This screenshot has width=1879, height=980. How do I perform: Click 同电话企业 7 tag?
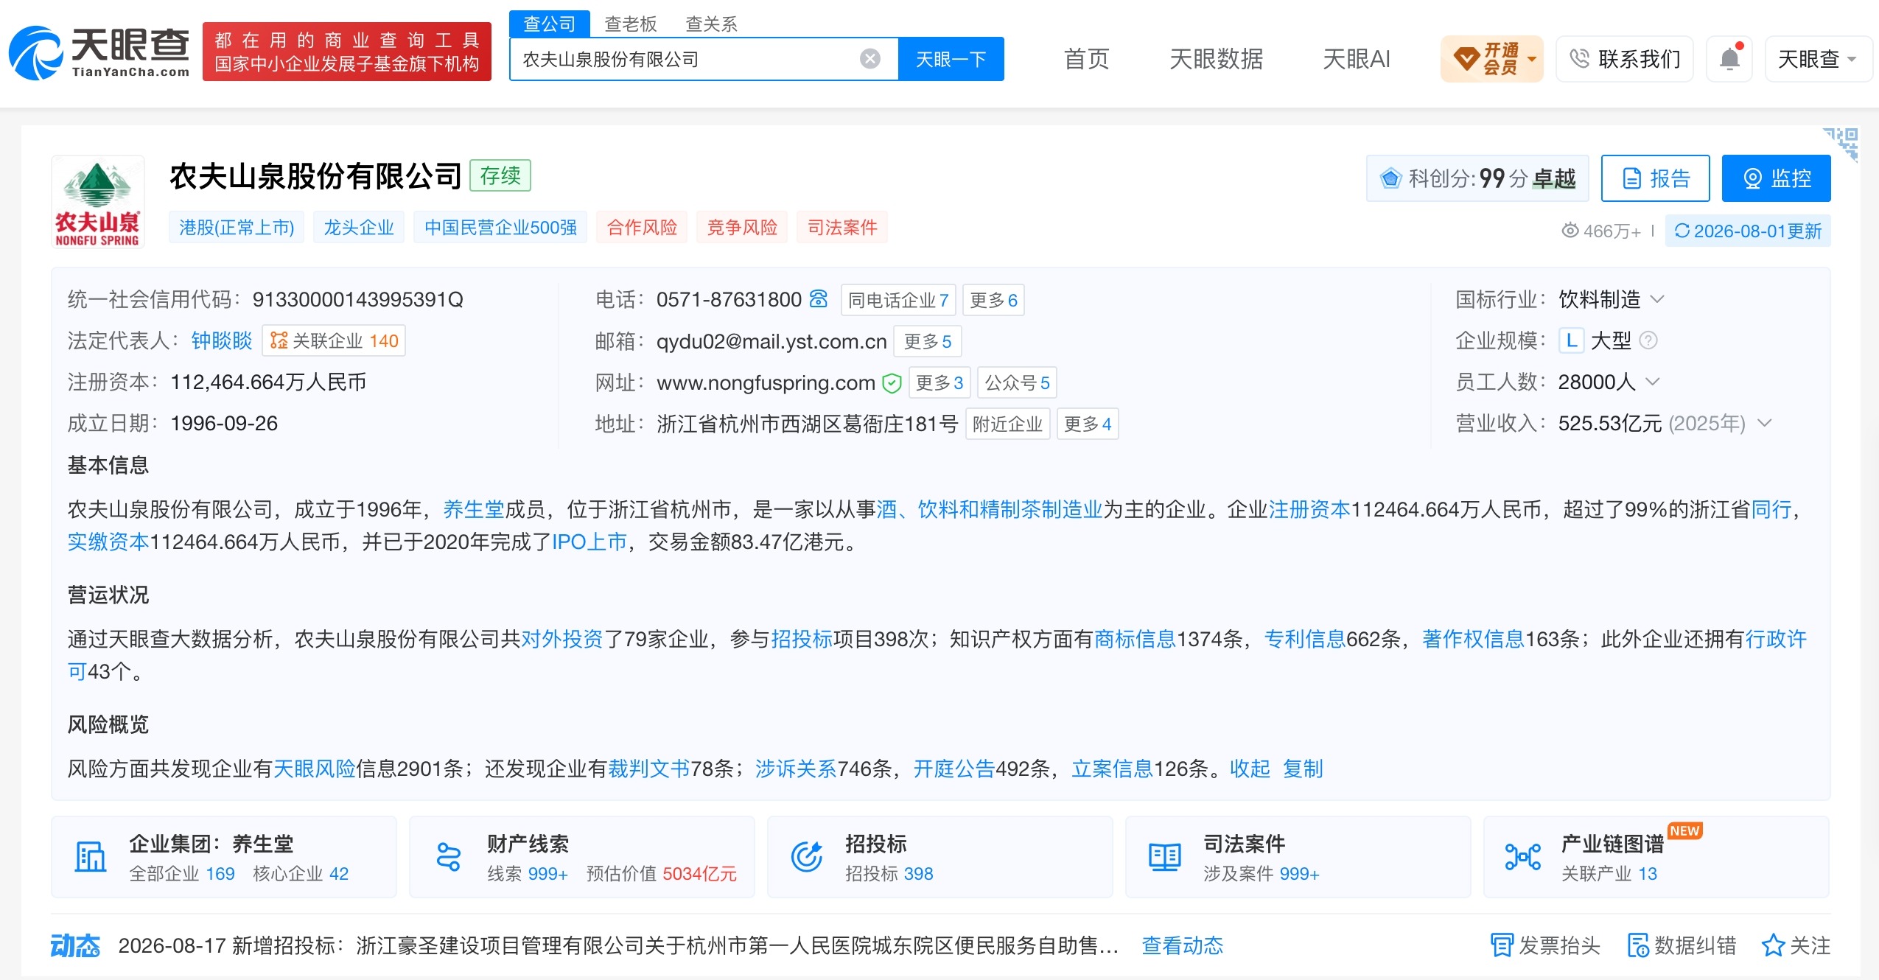point(898,300)
